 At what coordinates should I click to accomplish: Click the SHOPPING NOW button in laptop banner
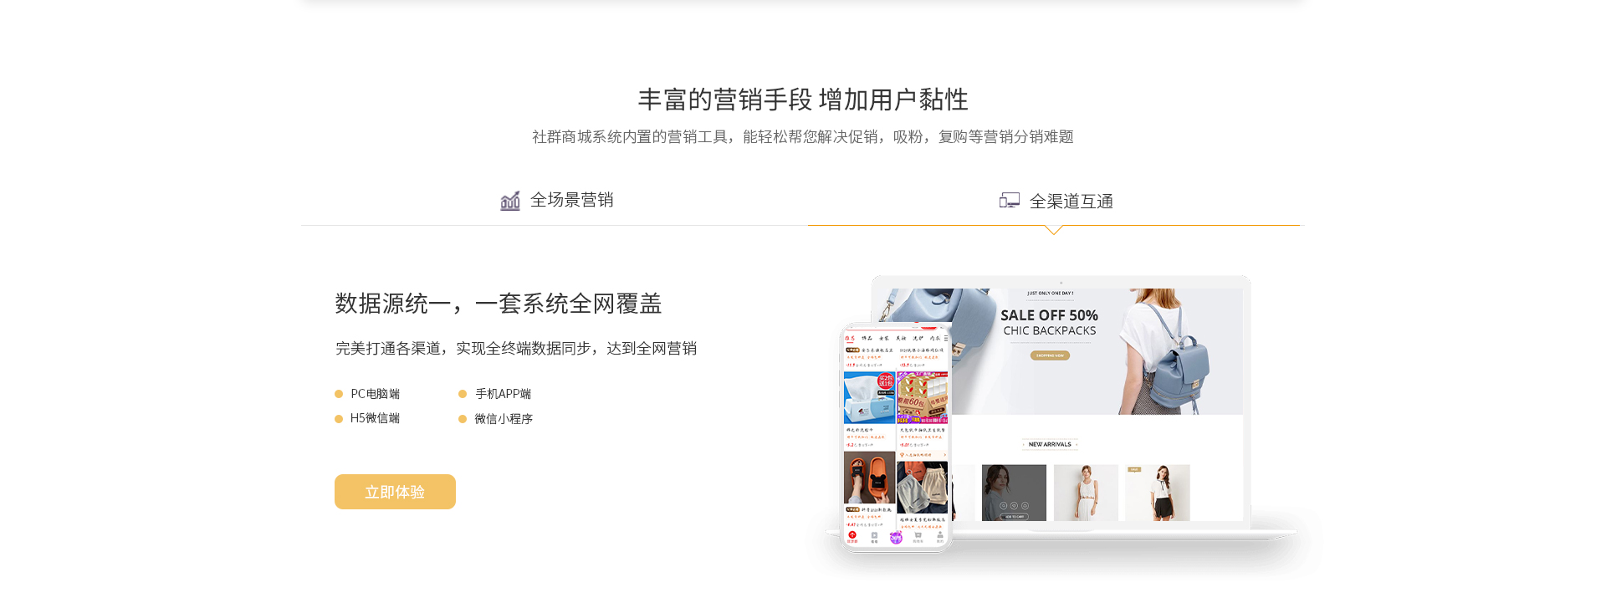tap(1050, 355)
